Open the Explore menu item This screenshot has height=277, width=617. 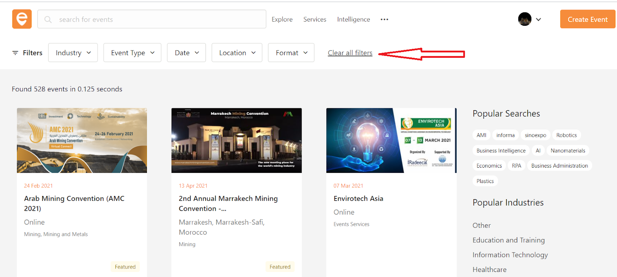[x=282, y=19]
